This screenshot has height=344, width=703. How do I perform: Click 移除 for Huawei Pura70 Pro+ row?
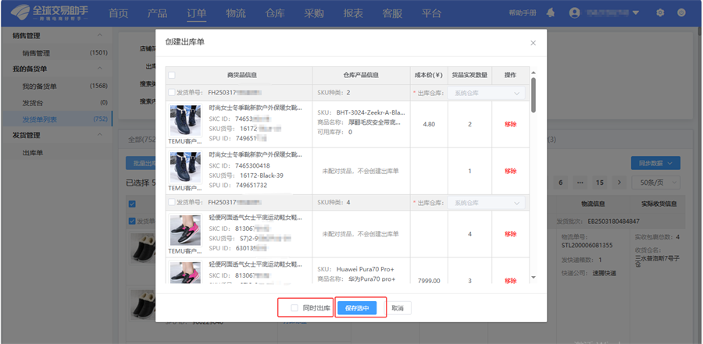510,281
